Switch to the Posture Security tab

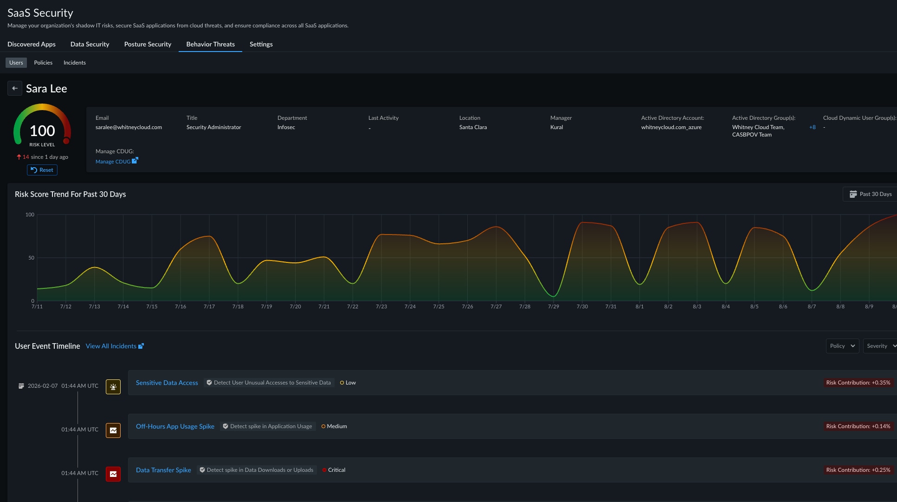pos(148,44)
